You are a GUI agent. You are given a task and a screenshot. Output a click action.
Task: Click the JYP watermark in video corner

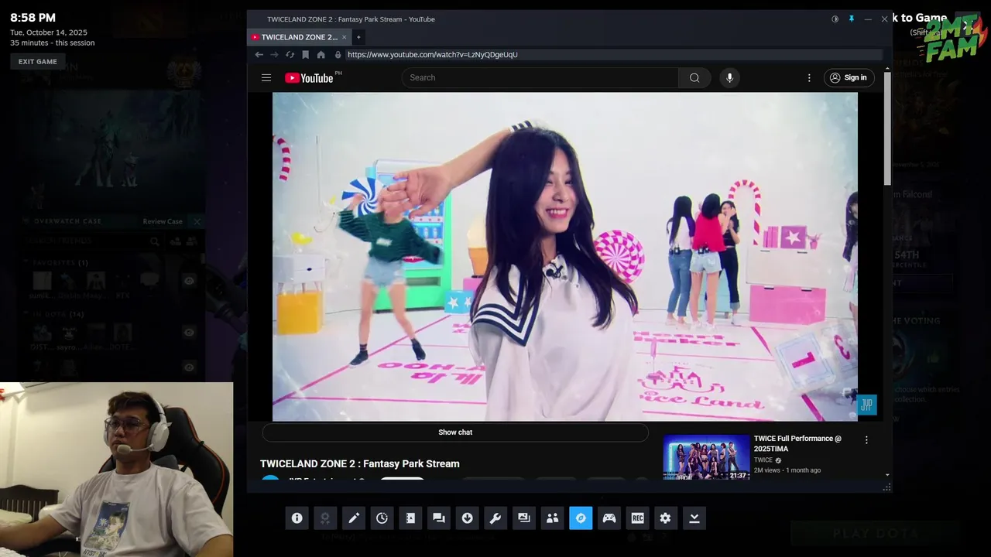point(866,405)
